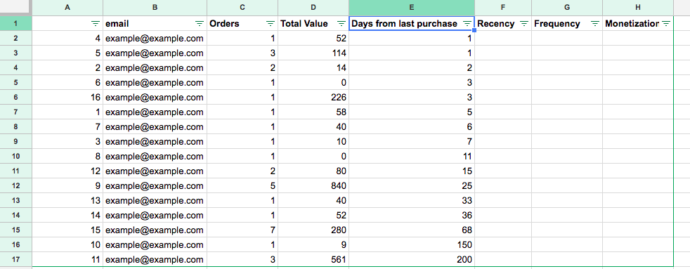Click the 'Total Value' header cell
This screenshot has width=690, height=269.
click(x=313, y=24)
